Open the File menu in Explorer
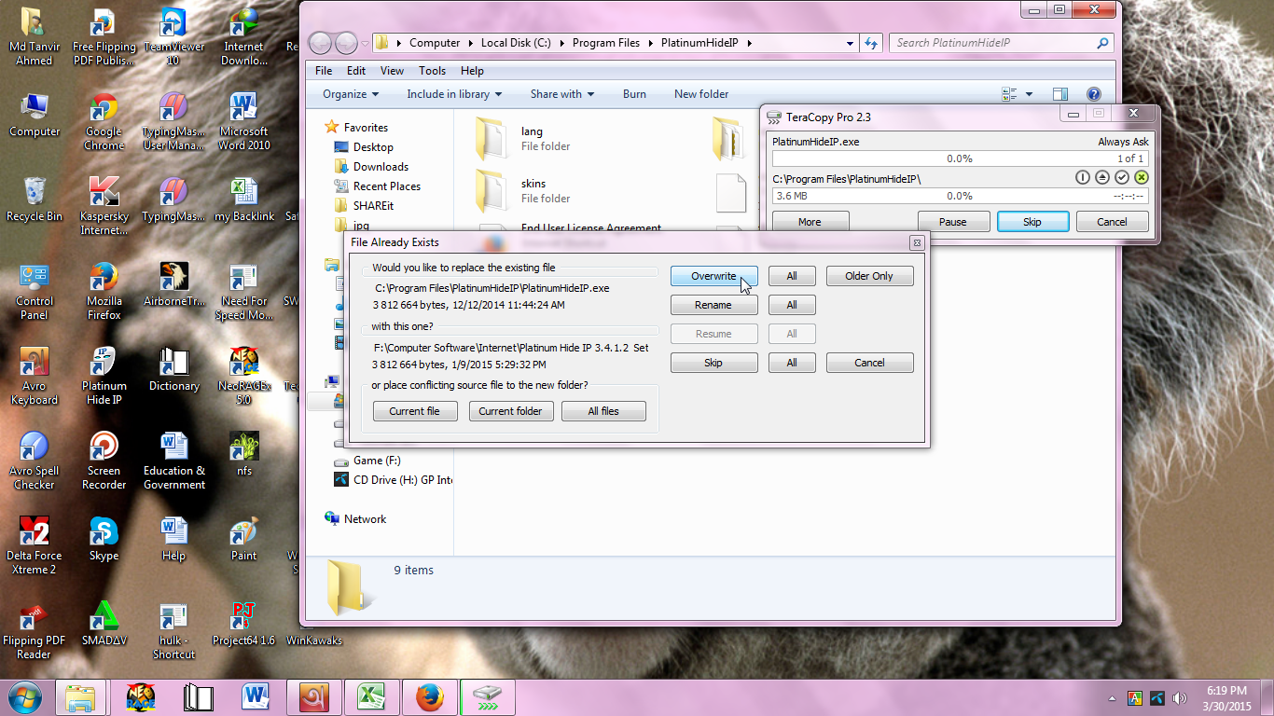 [324, 71]
